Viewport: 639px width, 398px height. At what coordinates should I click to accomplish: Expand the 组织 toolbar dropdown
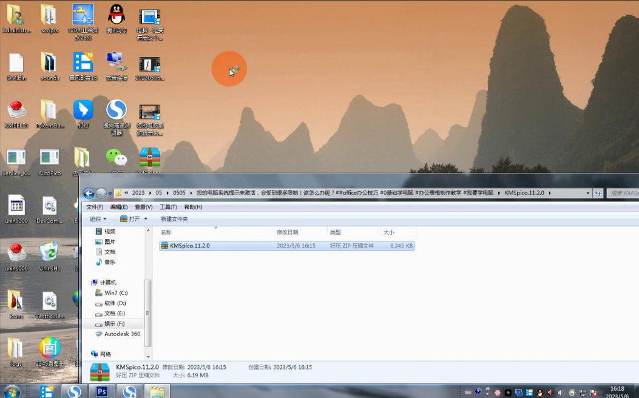[x=98, y=219]
